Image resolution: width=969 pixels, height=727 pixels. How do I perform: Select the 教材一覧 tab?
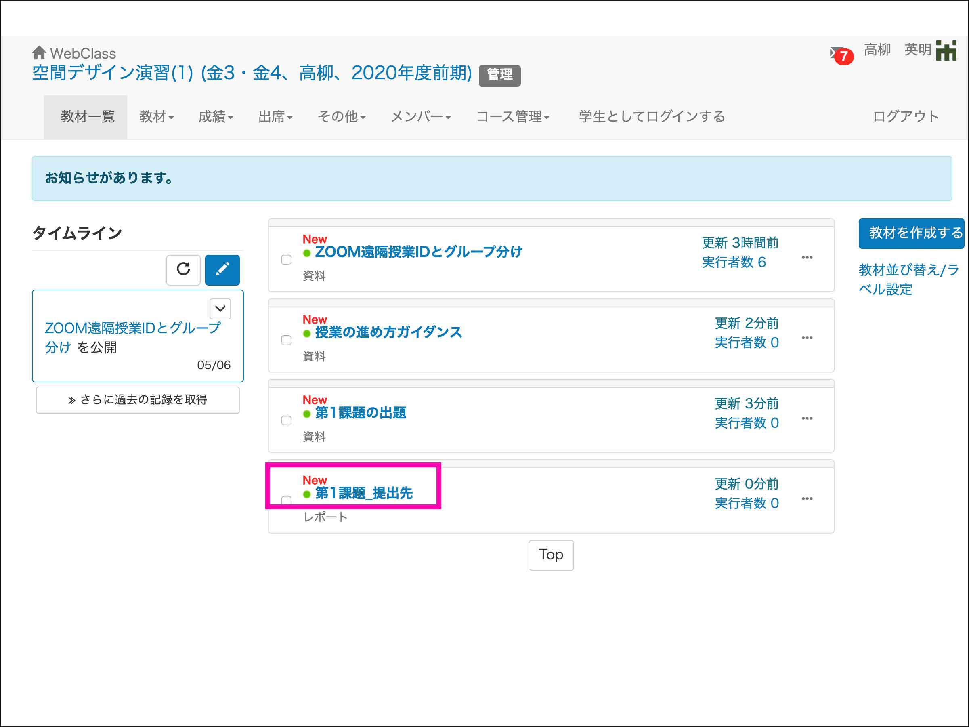coord(87,117)
